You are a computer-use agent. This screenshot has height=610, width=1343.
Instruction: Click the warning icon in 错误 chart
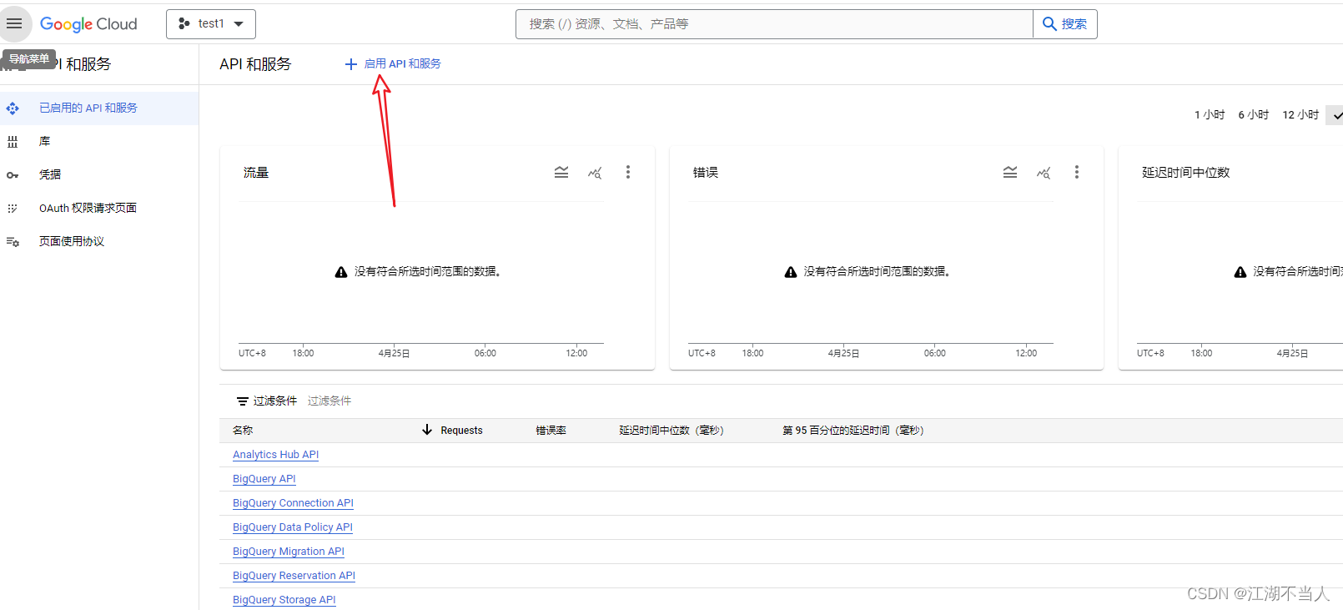tap(791, 272)
